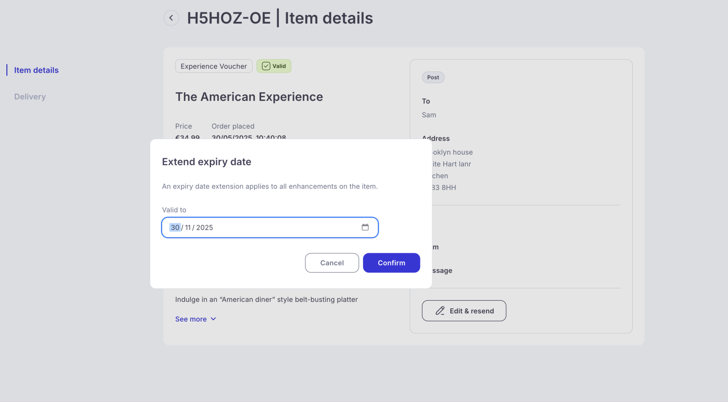This screenshot has height=402, width=728.
Task: Open the Delivery sidebar tab
Action: pos(30,97)
